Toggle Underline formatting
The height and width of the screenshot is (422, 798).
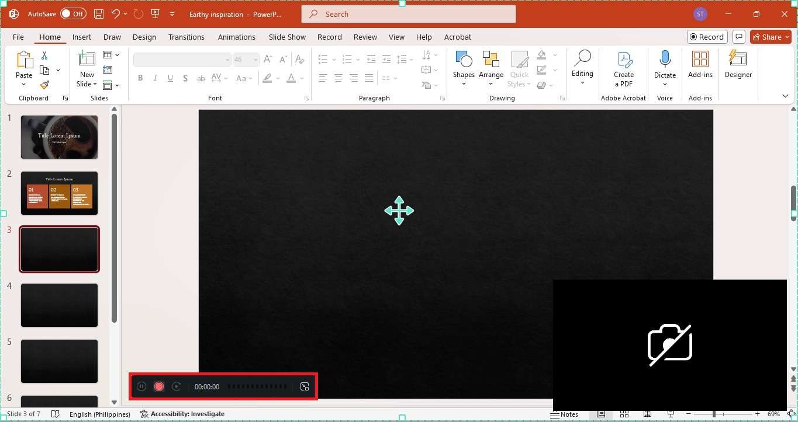click(170, 78)
